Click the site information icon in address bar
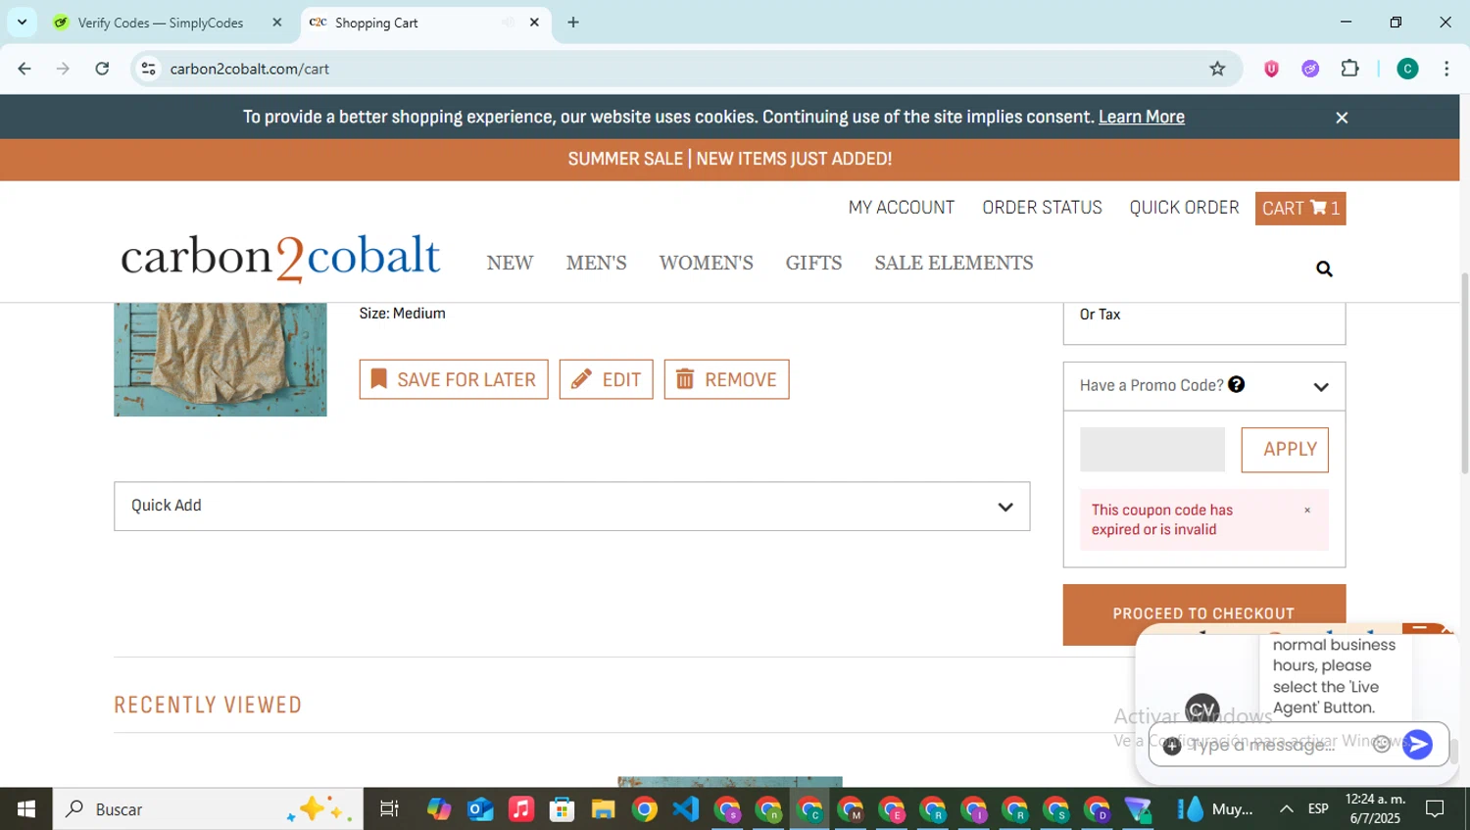The width and height of the screenshot is (1470, 830). tap(149, 69)
